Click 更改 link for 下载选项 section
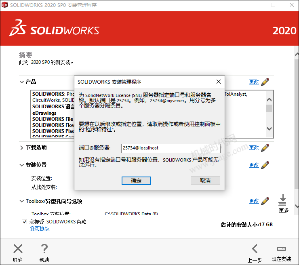The height and width of the screenshot is (265, 299). click(254, 148)
